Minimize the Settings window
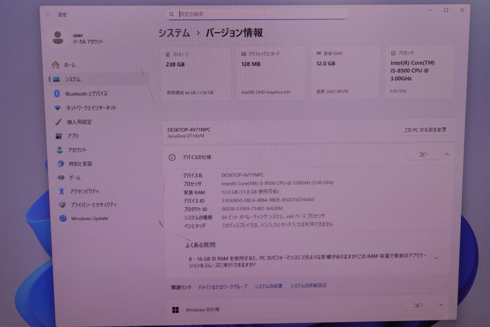This screenshot has width=490, height=327. pos(430,10)
